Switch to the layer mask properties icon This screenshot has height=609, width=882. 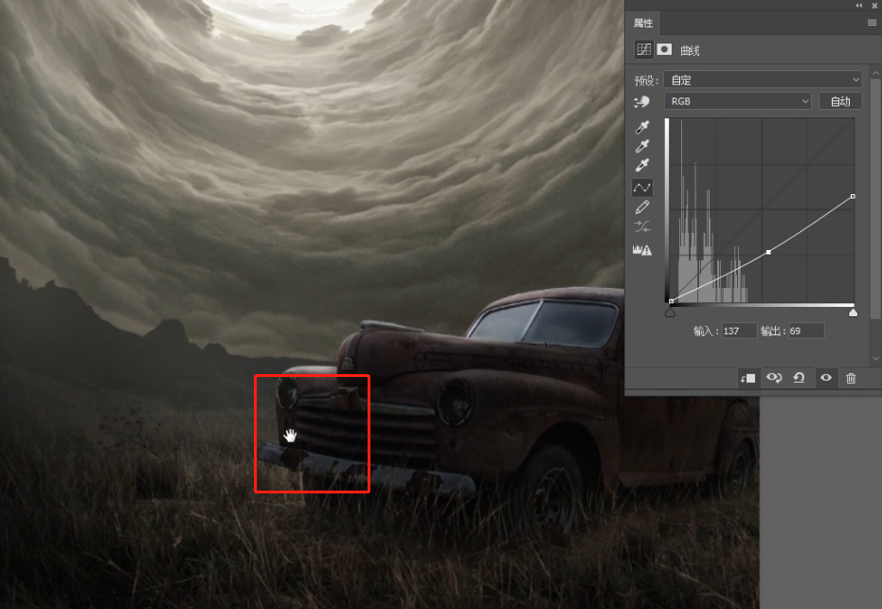point(664,50)
